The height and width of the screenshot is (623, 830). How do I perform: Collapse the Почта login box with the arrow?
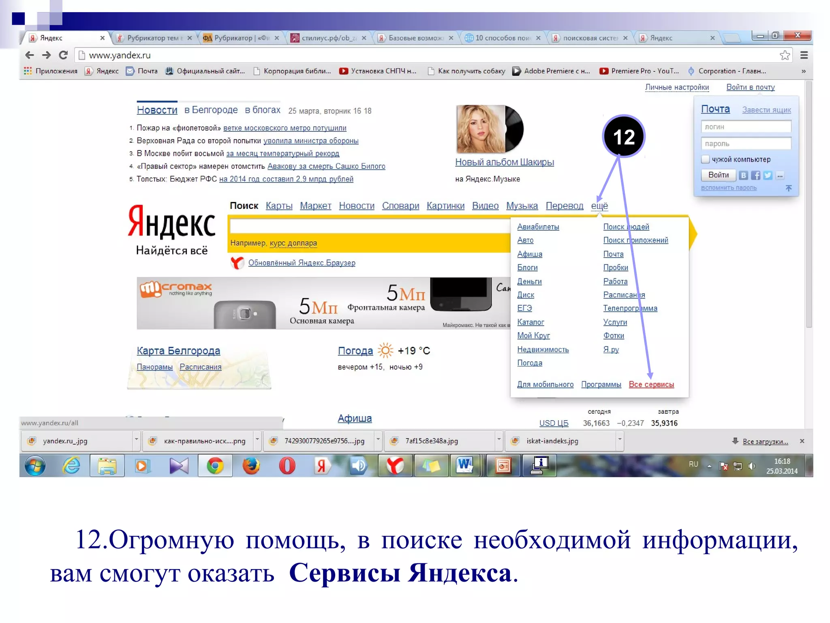coord(789,188)
